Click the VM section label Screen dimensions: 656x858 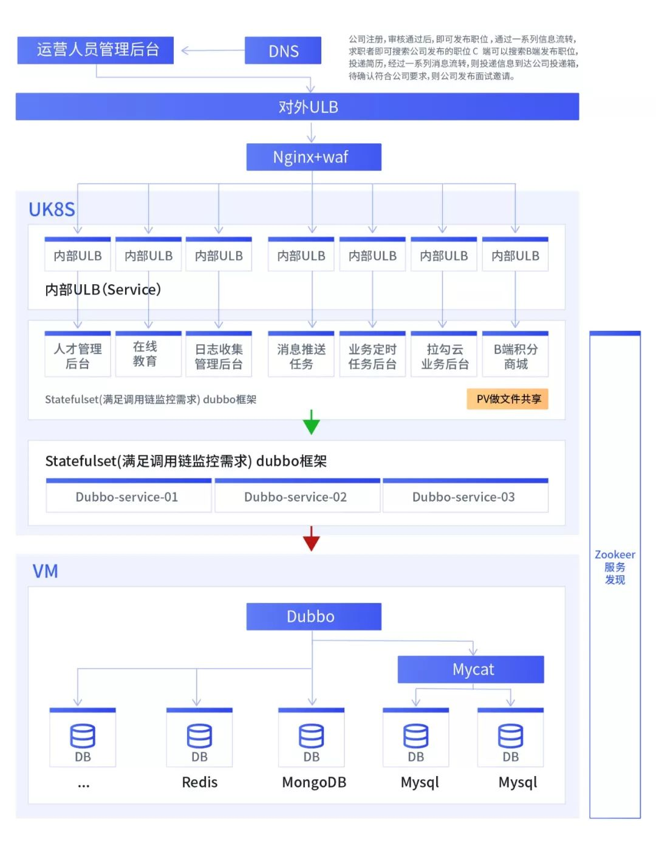point(45,571)
